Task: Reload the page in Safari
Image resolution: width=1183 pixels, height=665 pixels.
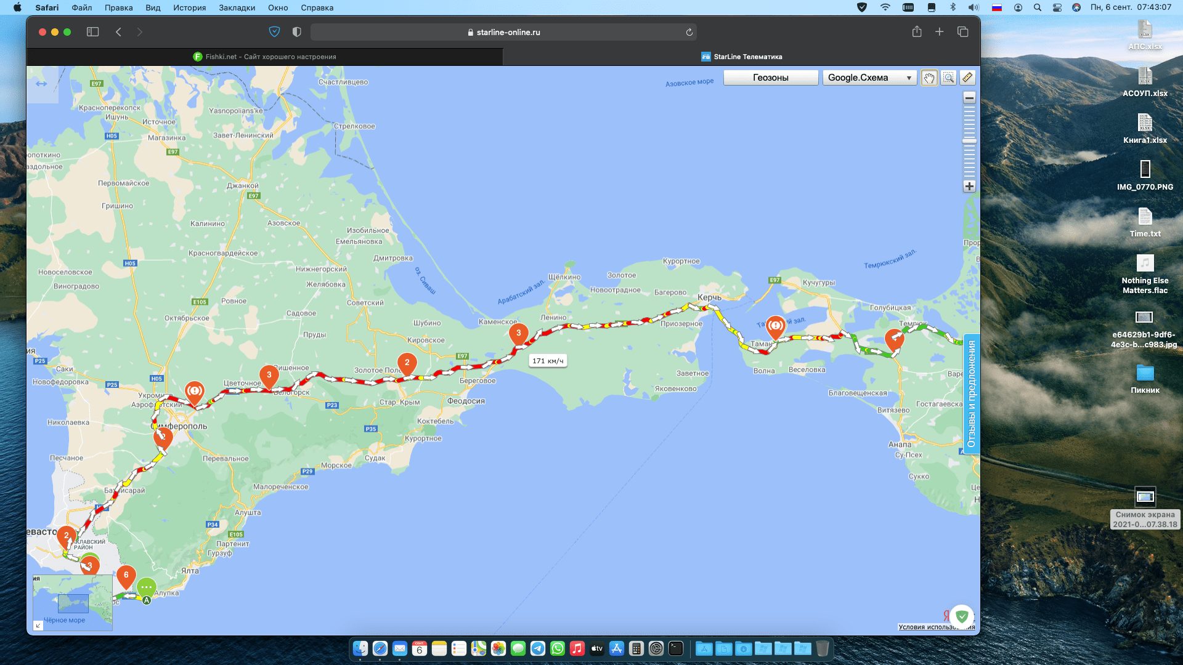Action: (689, 32)
